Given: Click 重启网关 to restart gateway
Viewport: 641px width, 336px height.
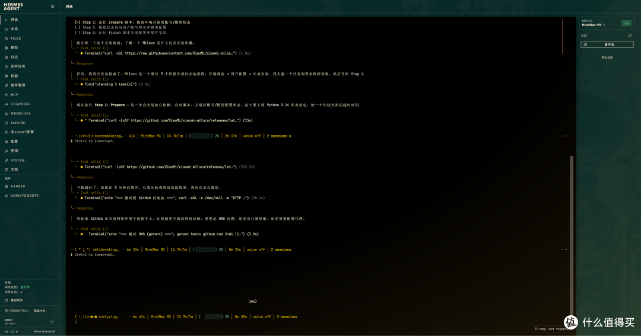Looking at the screenshot, I should pos(15,300).
